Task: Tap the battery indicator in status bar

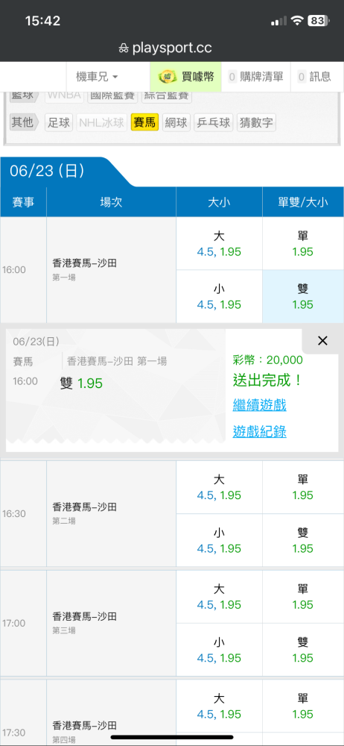Action: [x=317, y=20]
